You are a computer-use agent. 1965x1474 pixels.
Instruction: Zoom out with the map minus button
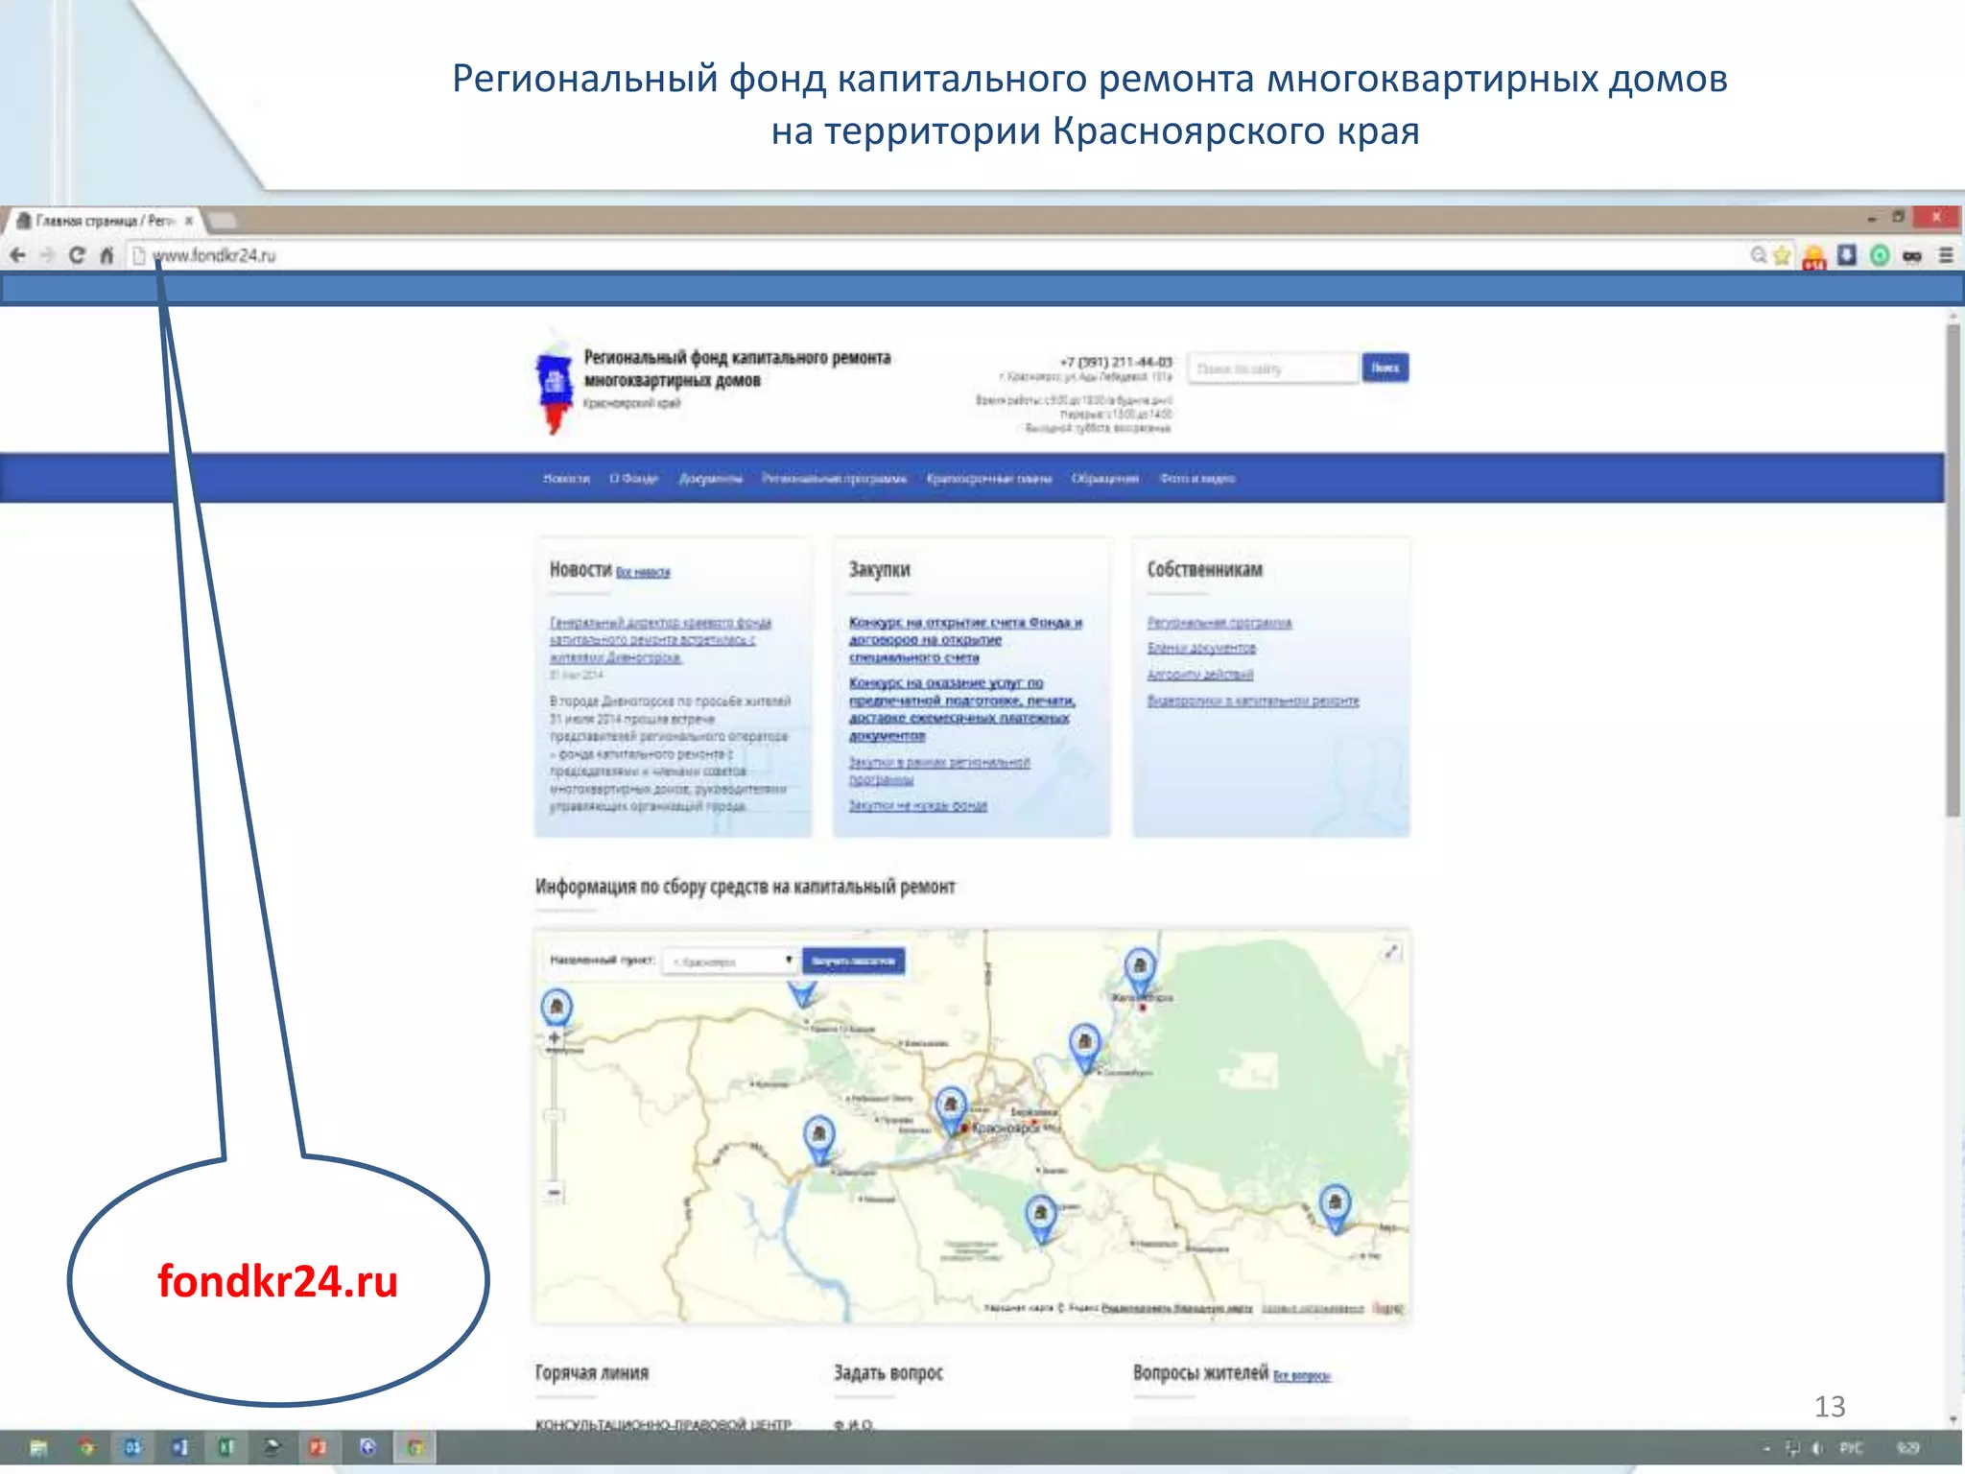tap(554, 1192)
